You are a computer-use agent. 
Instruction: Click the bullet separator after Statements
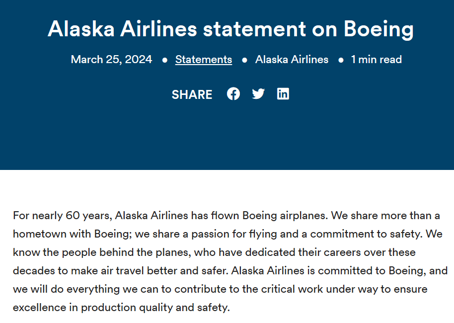tap(244, 60)
